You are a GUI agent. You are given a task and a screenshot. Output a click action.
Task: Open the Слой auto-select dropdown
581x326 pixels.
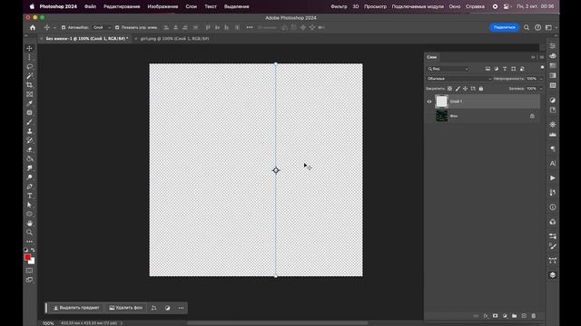[102, 27]
